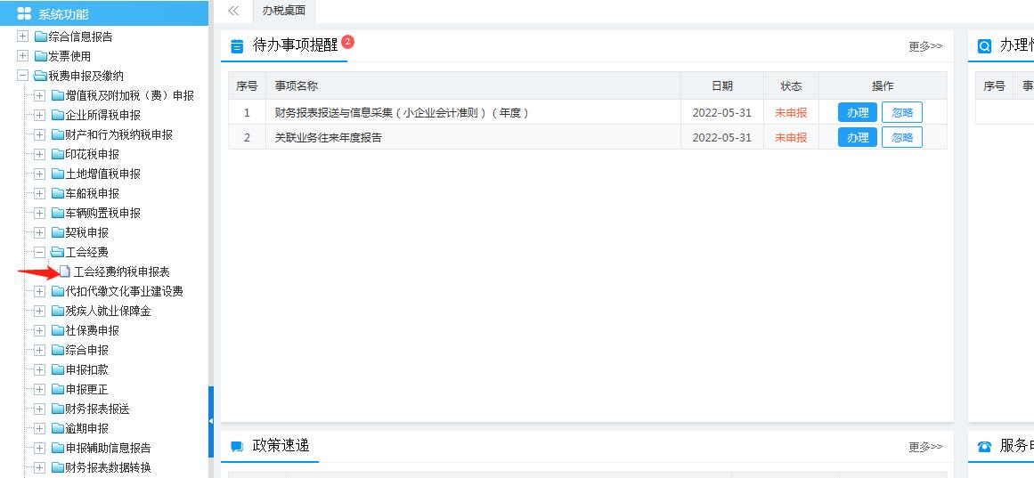Click the folder icon of 逾期申报
The height and width of the screenshot is (478, 1034).
click(x=58, y=428)
